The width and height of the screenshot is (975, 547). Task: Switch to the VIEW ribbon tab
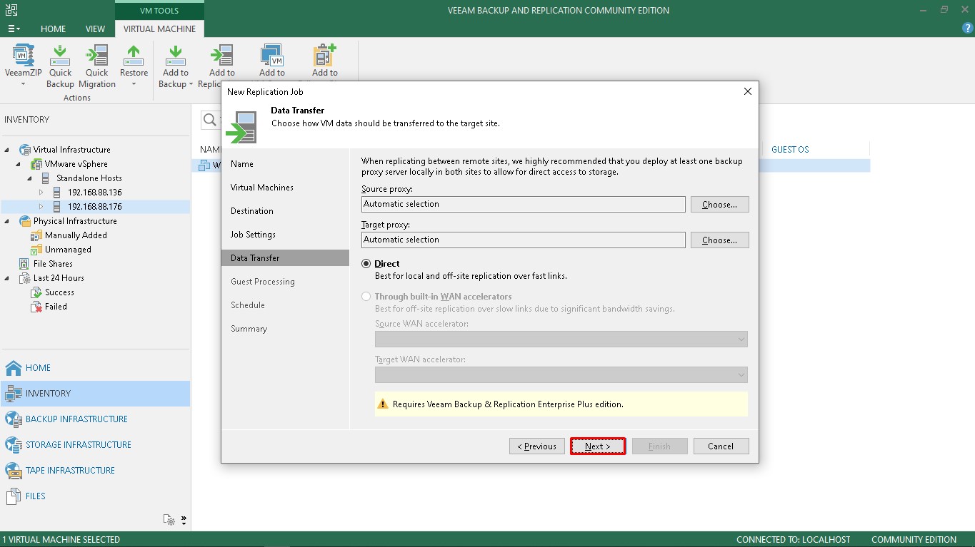point(96,29)
